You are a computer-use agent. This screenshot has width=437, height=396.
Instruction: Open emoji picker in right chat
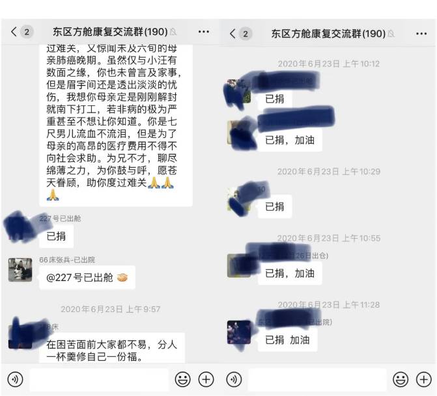coord(401,379)
